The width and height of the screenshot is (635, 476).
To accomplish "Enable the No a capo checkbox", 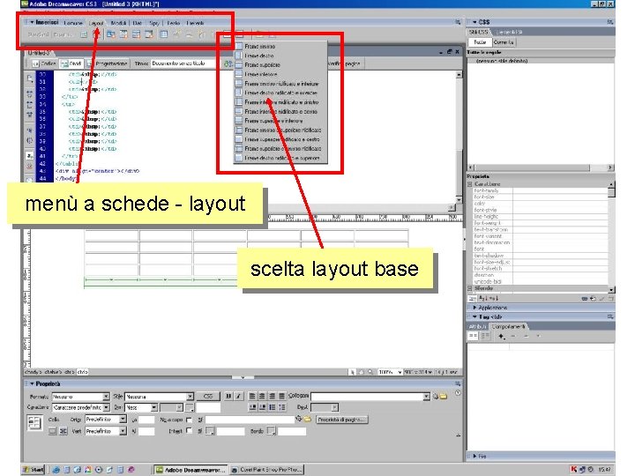I will pos(189,420).
